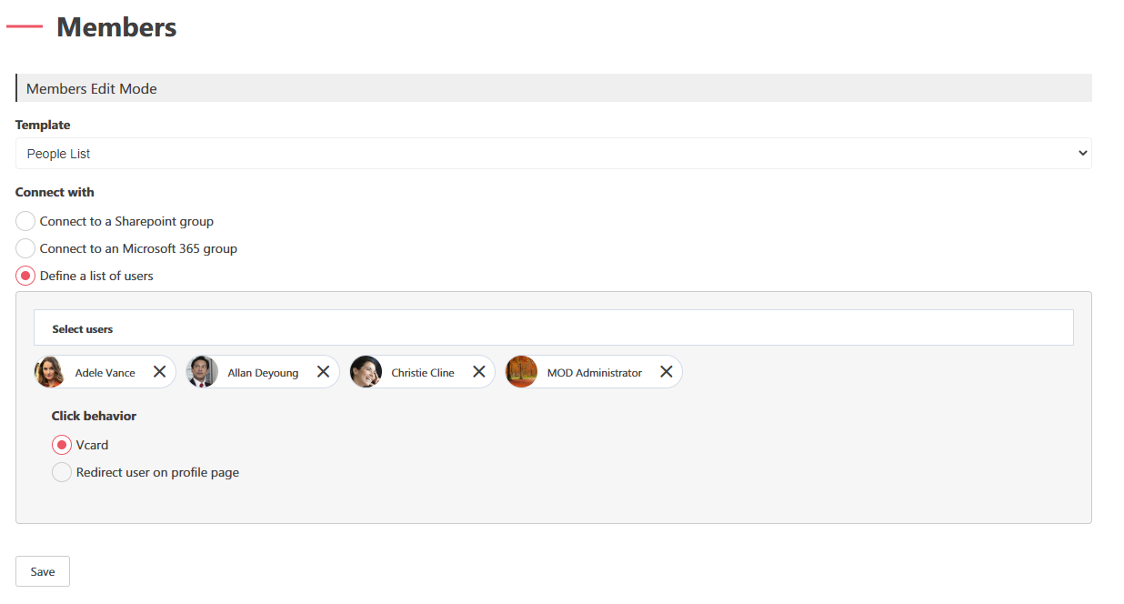Remove MOD Administrator from selected users
This screenshot has height=604, width=1124.
click(x=667, y=372)
